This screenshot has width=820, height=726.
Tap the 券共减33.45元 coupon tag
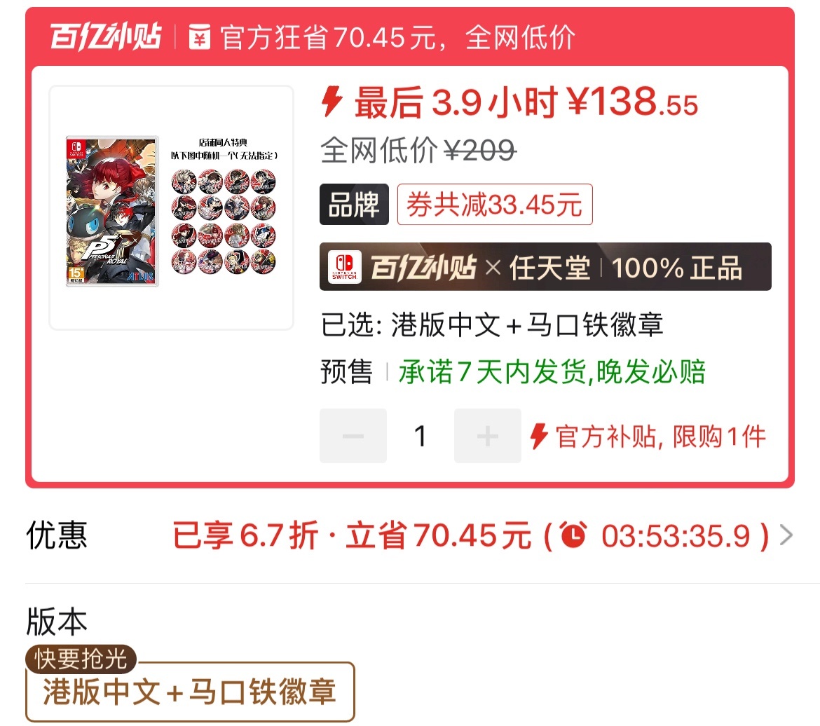coord(495,205)
